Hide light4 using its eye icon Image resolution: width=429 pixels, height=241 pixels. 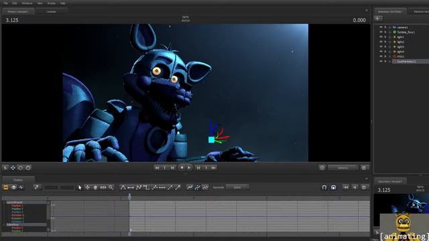pos(381,52)
